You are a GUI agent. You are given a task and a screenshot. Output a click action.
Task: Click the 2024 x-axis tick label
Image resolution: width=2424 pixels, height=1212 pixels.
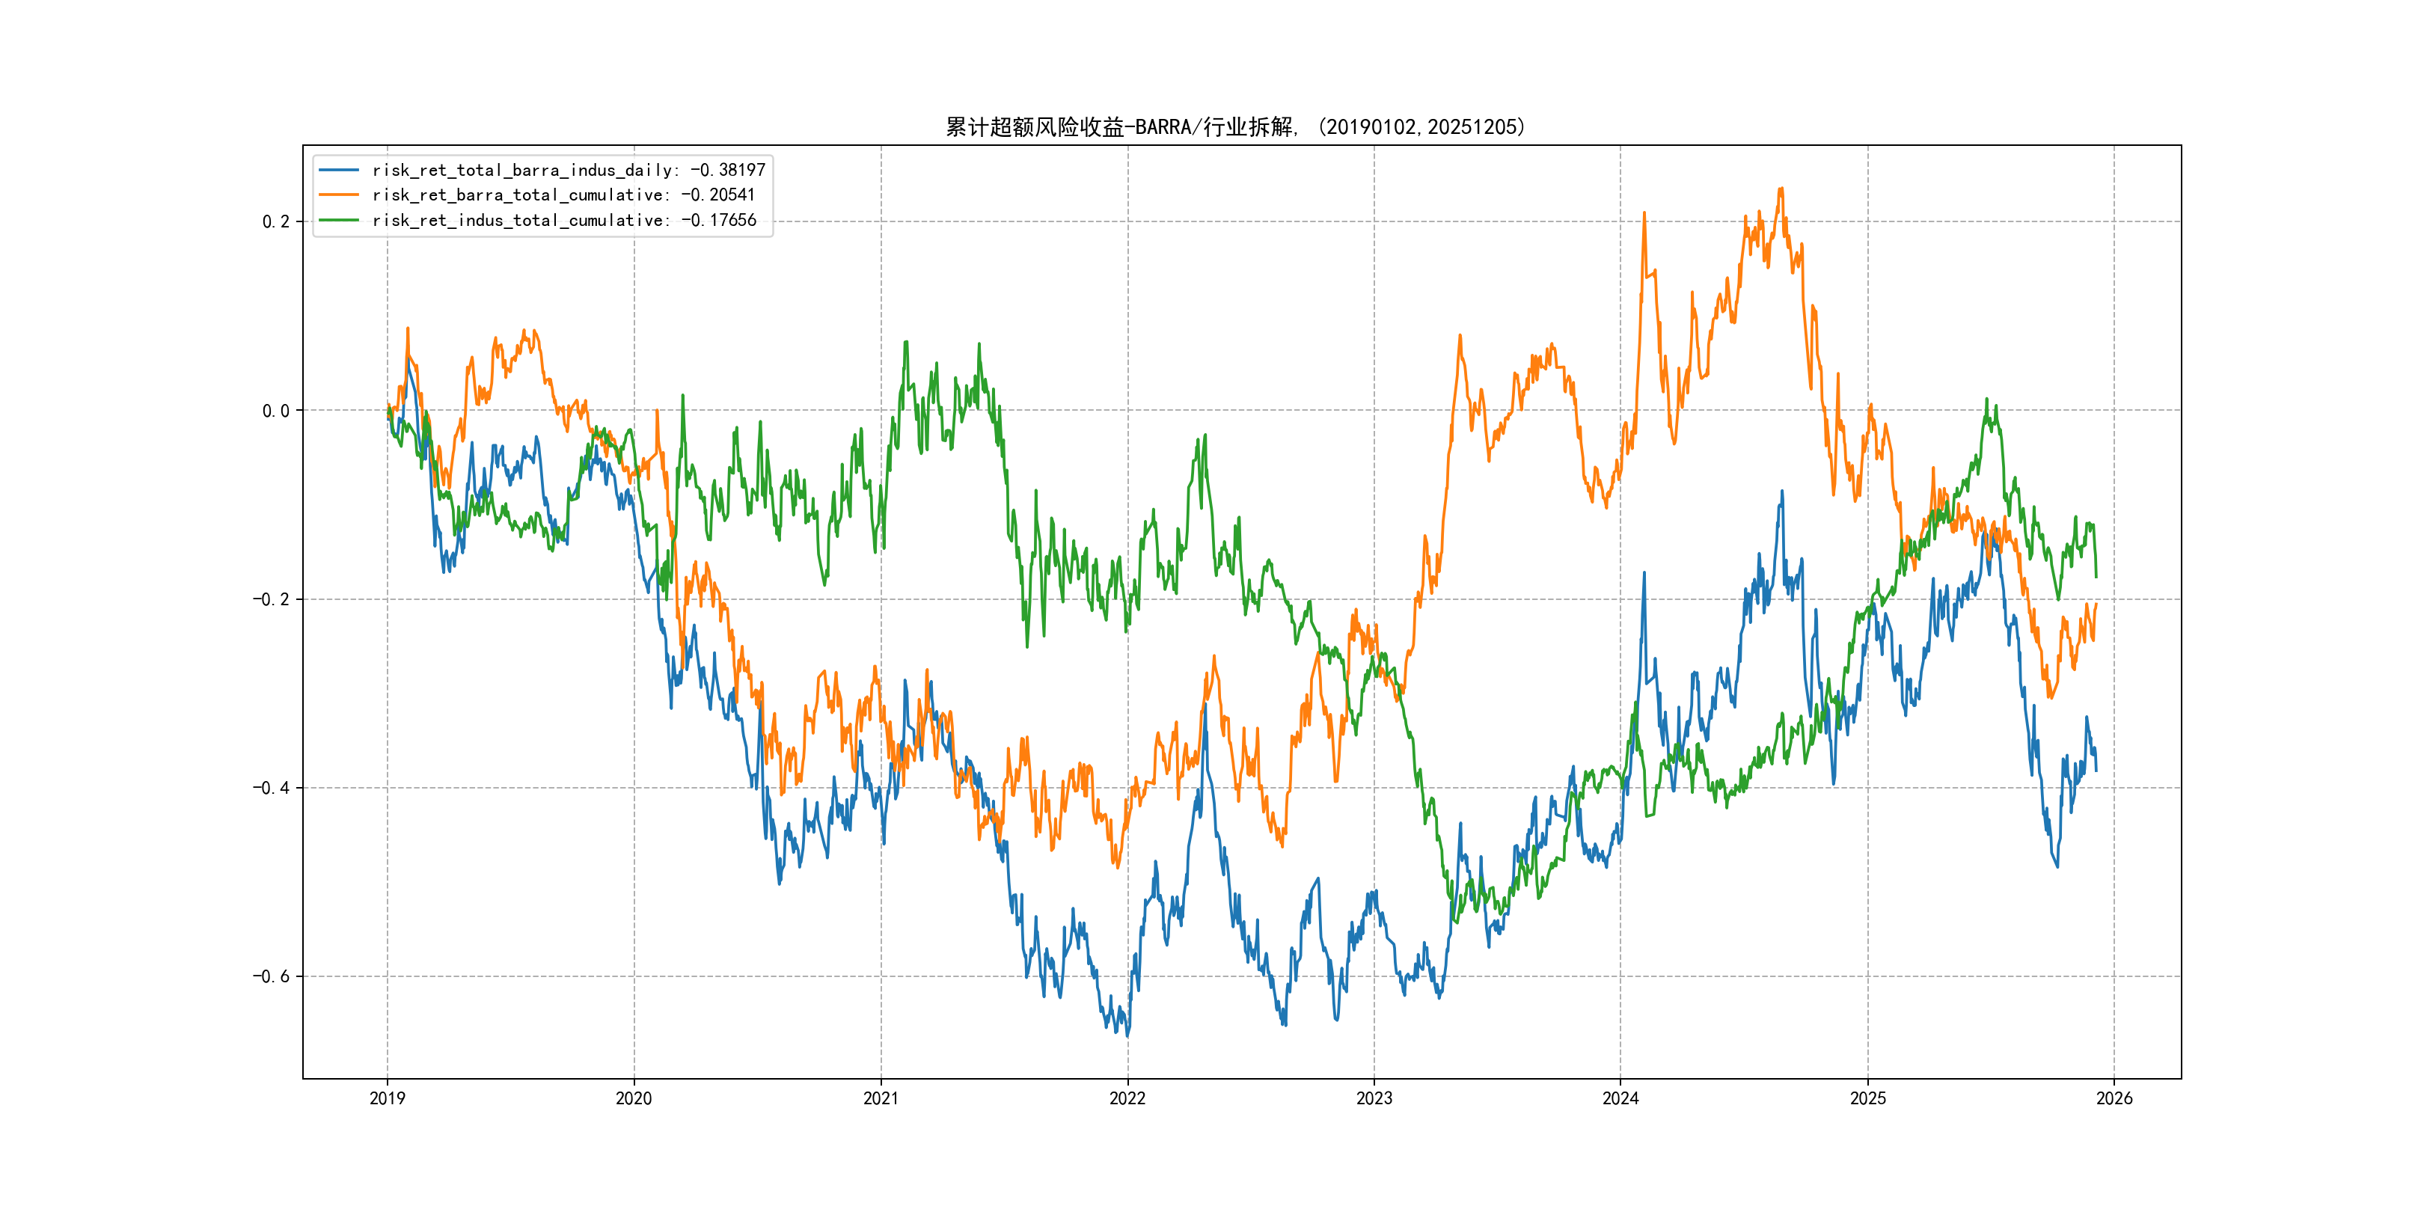1620,1098
